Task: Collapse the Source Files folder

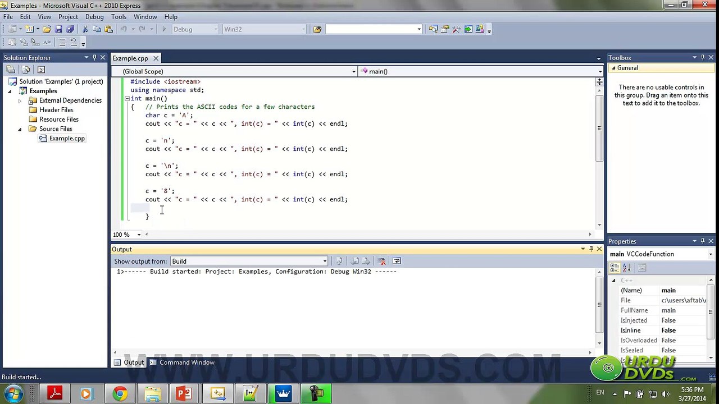Action: pyautogui.click(x=20, y=129)
